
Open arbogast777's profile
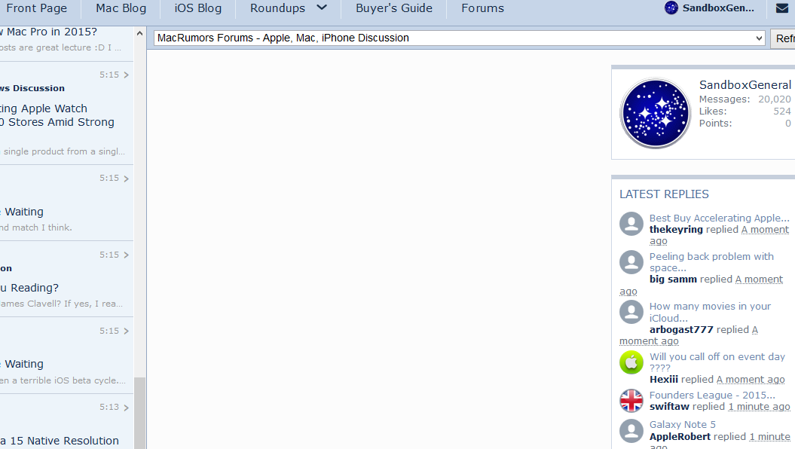pos(681,329)
